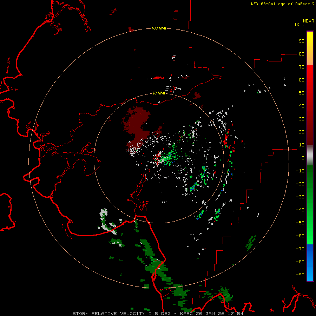Image resolution: width=316 pixels, height=316 pixels.
Task: Click the -40 value on the velocity scale
Action: 300,210
